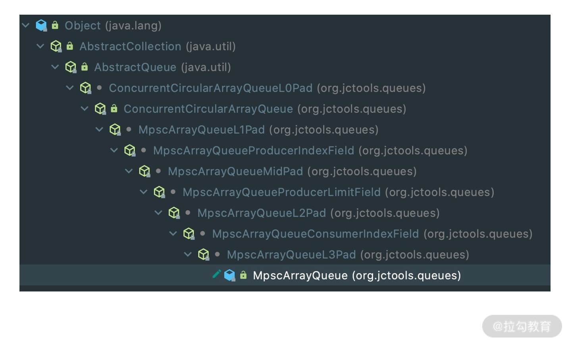Click the blue class icon beside Object
570x345 pixels.
pos(41,25)
